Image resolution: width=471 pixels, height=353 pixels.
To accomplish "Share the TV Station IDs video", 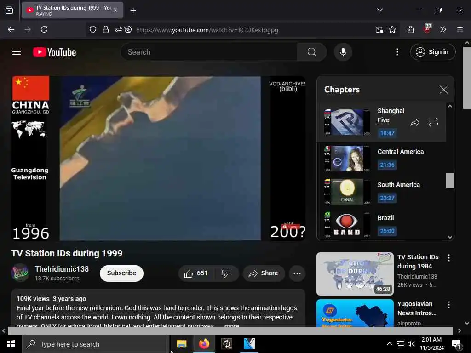I will [264, 273].
